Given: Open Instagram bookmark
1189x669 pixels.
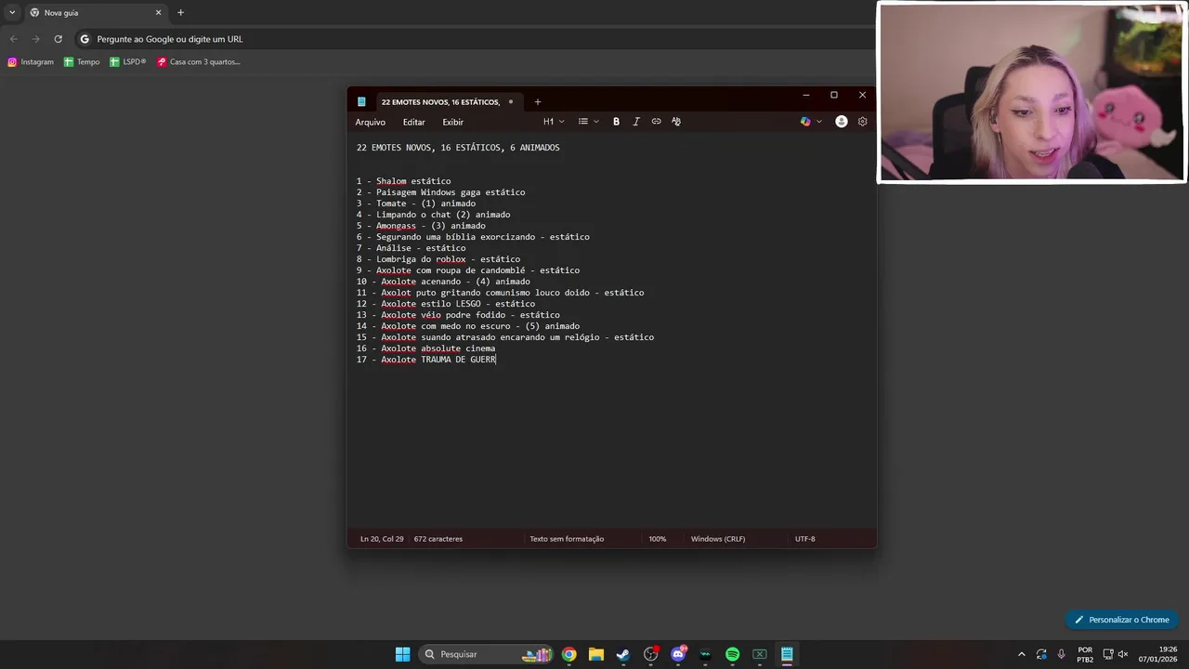Looking at the screenshot, I should pos(31,61).
